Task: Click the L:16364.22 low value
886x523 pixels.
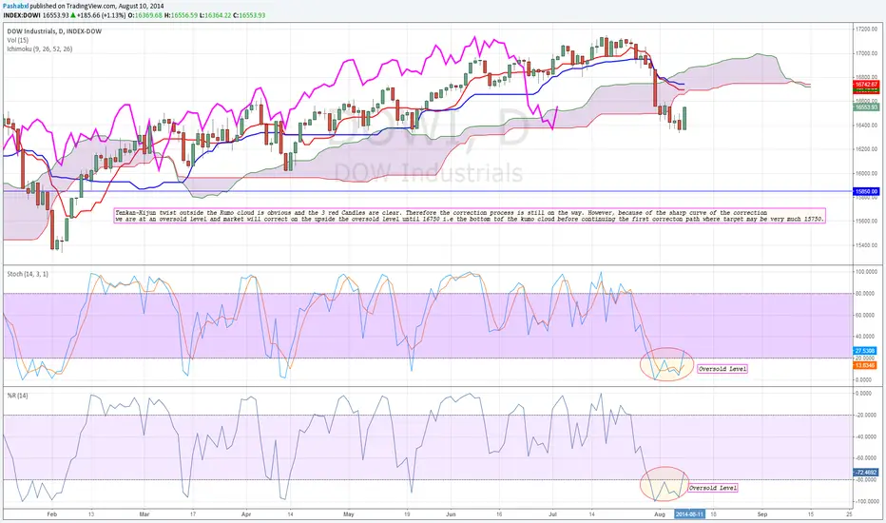Action: click(215, 15)
